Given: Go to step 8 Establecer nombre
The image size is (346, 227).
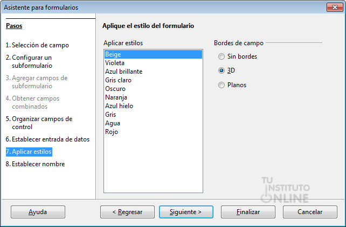Looking at the screenshot, I should tap(35, 164).
